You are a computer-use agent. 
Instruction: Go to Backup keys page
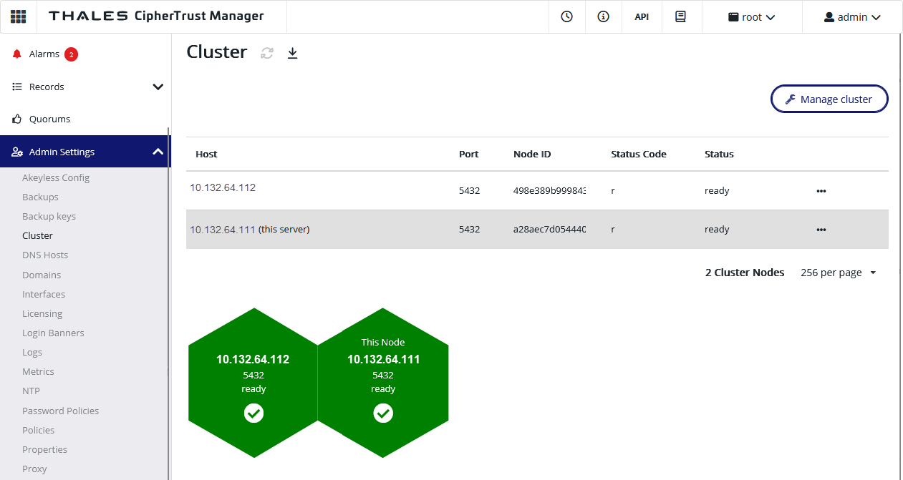coord(49,216)
